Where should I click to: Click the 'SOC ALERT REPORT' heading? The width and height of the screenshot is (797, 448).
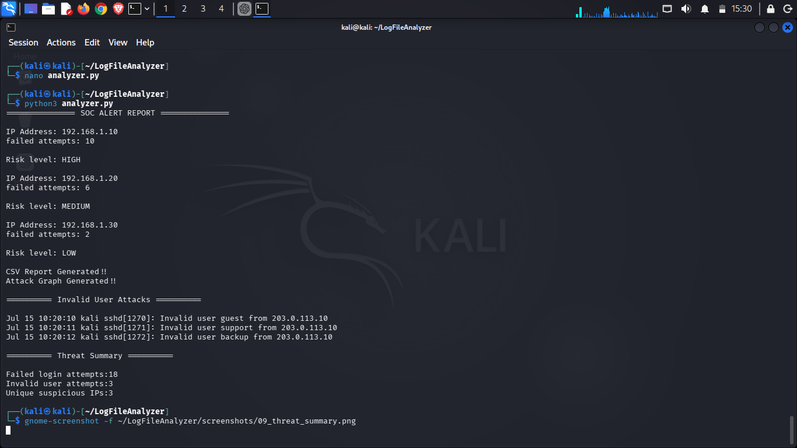pos(118,113)
